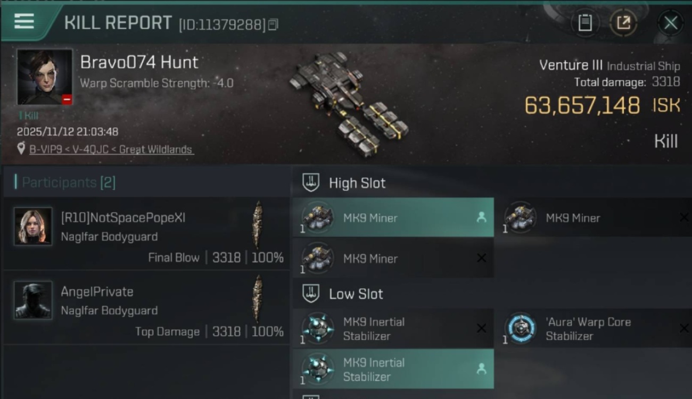Screen dimensions: 692x399
Task: Click the Bravo074 Hunt pilot name
Action: [139, 62]
